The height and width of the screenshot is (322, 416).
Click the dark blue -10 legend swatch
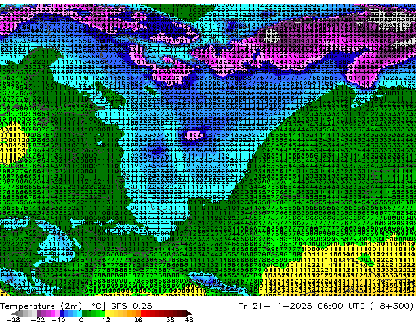[x=62, y=313]
